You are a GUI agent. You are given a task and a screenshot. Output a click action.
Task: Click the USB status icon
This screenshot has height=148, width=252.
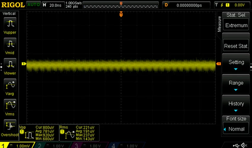coord(236,145)
